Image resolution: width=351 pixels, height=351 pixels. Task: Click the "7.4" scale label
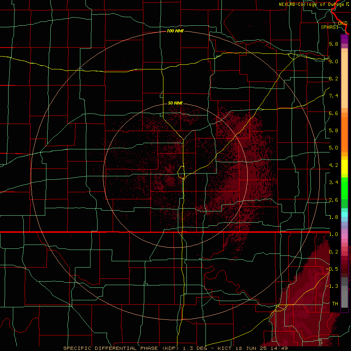pos(333,96)
